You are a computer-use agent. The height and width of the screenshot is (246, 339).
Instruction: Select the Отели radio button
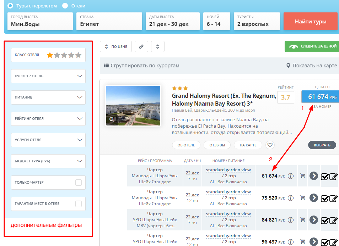65,6
